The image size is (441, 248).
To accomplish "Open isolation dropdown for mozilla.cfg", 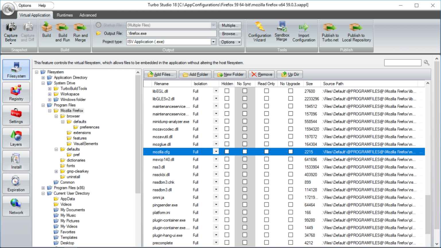I will [216, 152].
